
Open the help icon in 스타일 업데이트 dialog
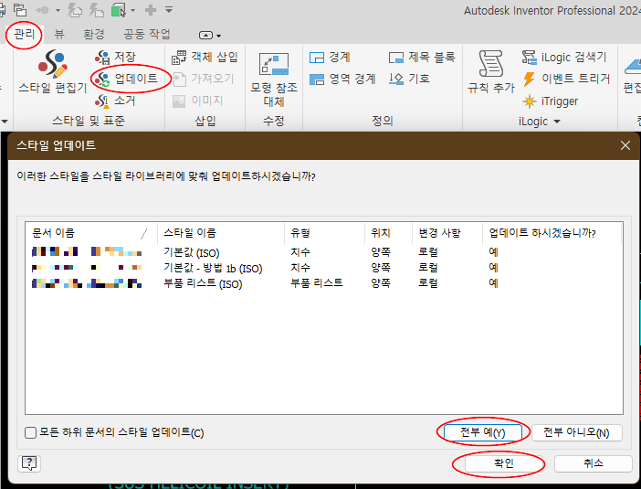(x=29, y=463)
